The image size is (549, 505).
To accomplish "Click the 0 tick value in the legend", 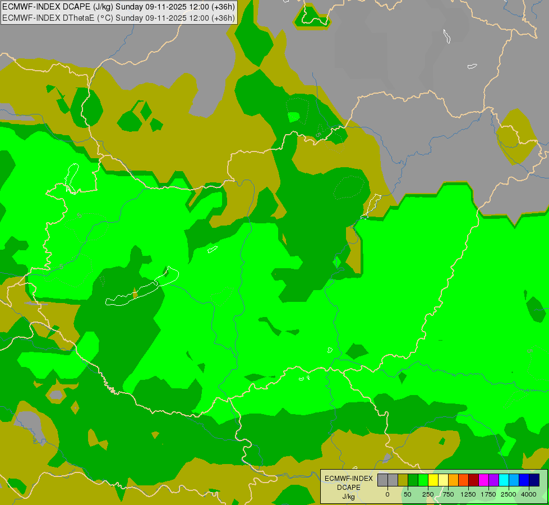I will pyautogui.click(x=387, y=494).
